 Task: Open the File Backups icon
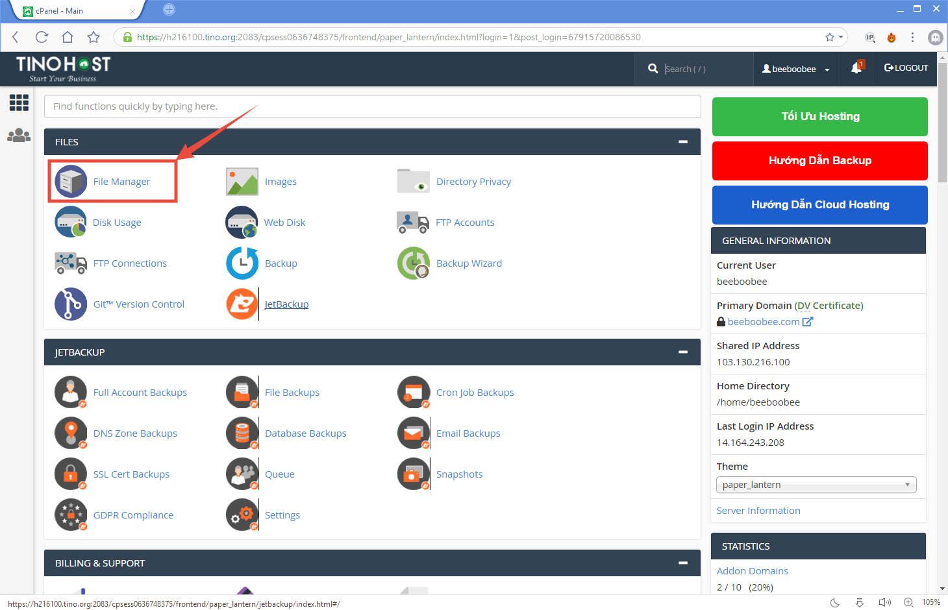242,392
